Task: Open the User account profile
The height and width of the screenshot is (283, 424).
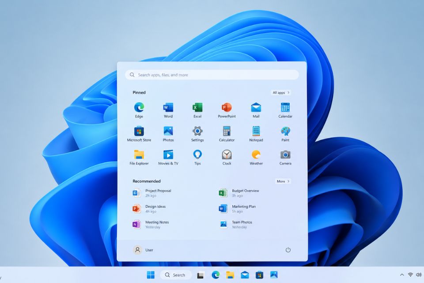Action: 143,250
